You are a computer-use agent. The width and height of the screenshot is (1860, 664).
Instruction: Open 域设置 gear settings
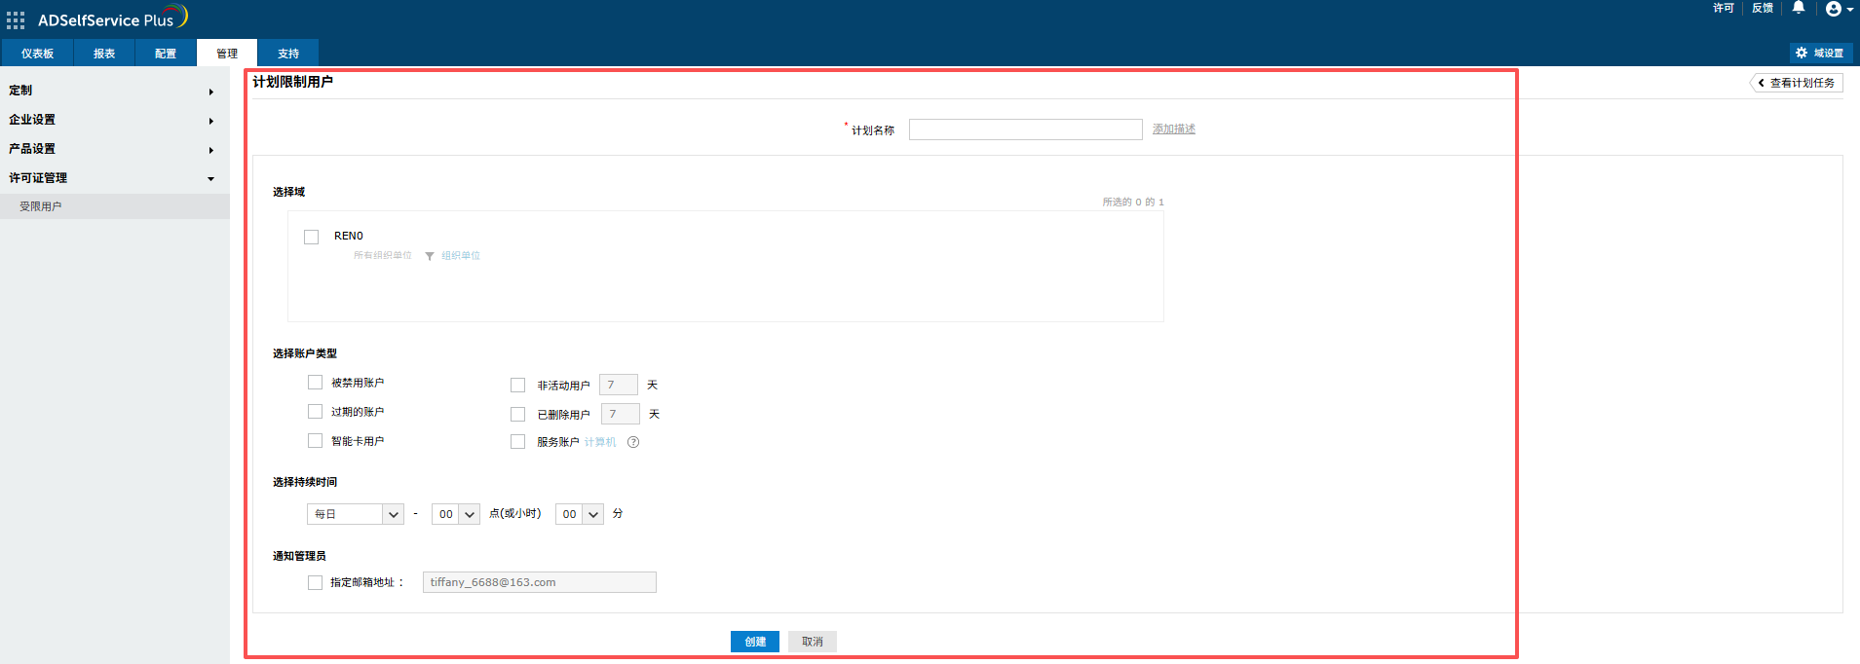pos(1820,53)
